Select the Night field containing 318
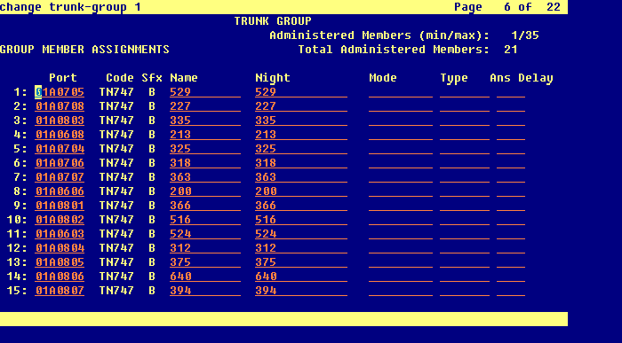The image size is (622, 343). [301, 163]
